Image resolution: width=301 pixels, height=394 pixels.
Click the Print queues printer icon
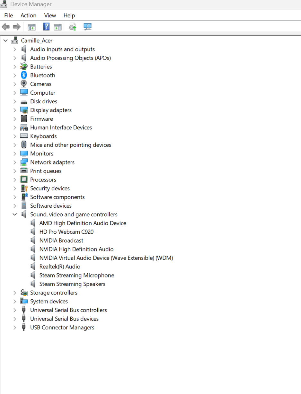(24, 171)
